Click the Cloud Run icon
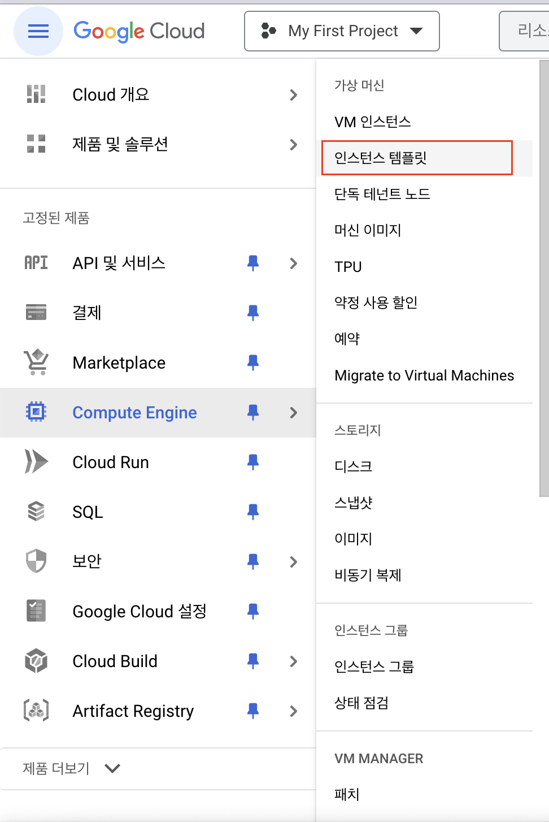 36,462
